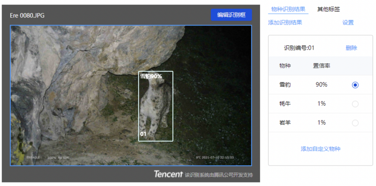Viewport: 376px width, 186px height.
Task: Click the 编辑识别框 button
Action: pyautogui.click(x=231, y=15)
